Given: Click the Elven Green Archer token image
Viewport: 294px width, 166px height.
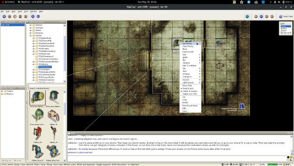Looking at the screenshot, I should click(38, 115).
